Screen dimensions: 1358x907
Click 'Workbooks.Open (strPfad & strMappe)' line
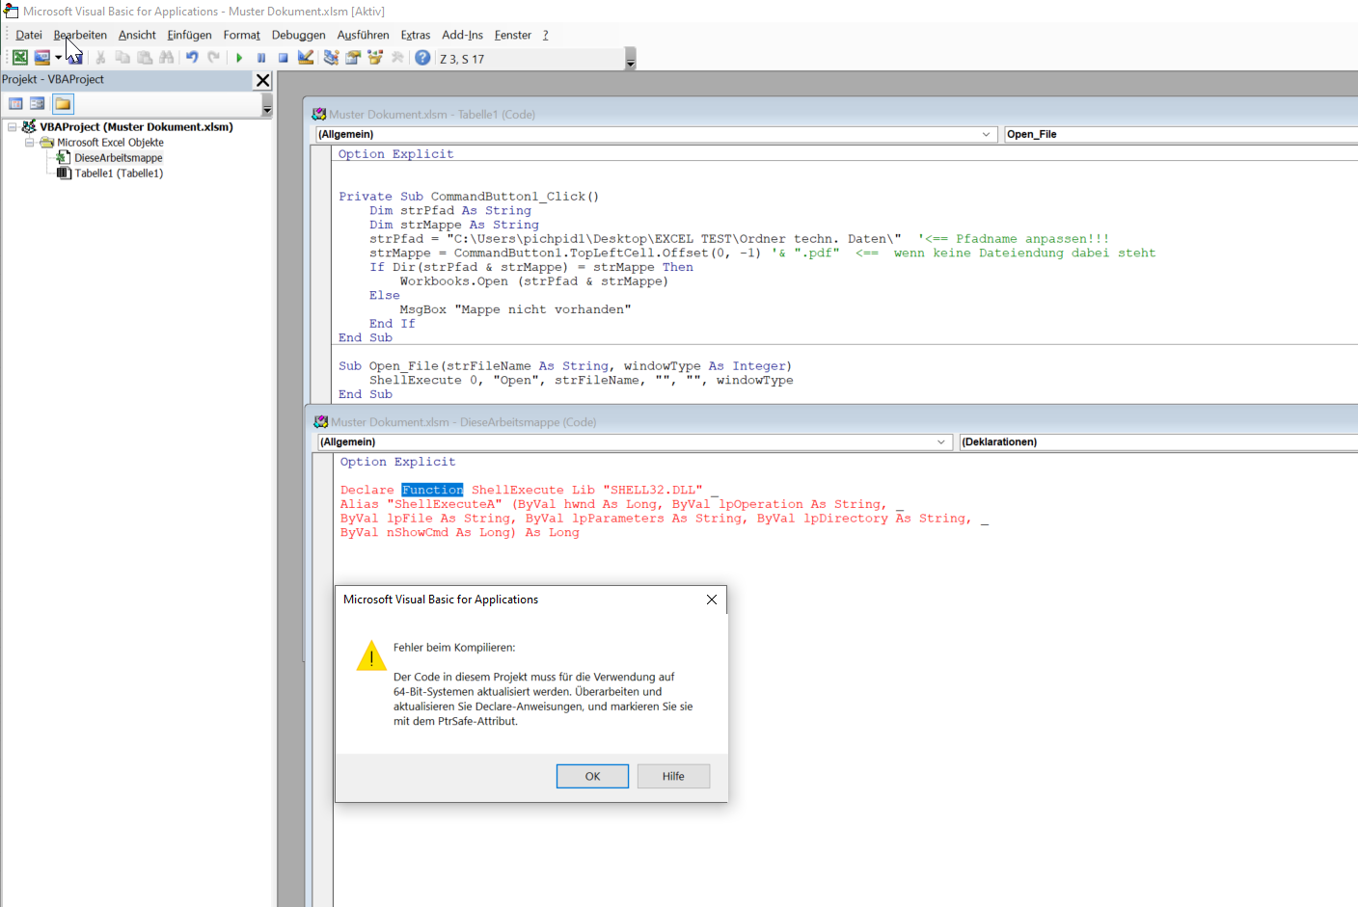(534, 281)
